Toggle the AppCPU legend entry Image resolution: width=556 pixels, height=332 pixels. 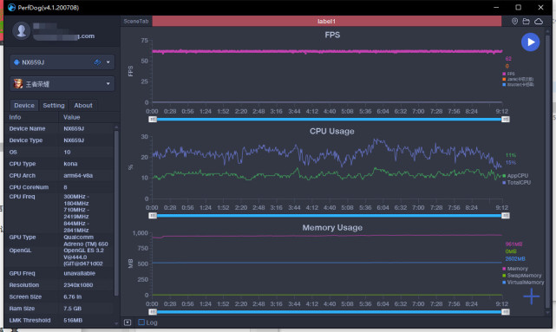coord(515,176)
